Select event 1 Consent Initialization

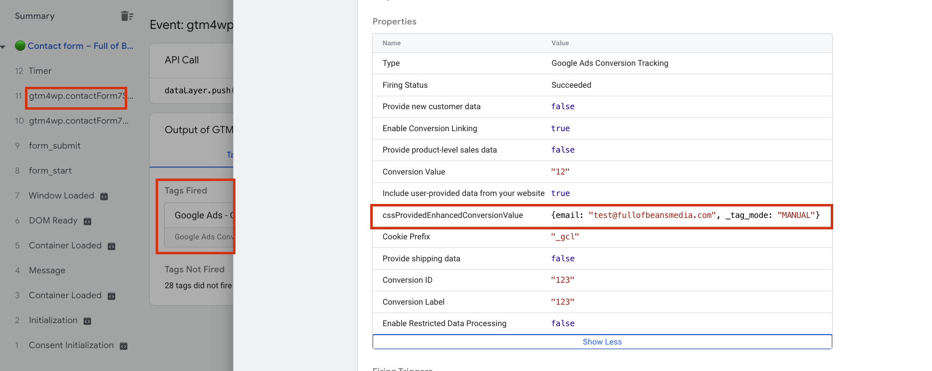pyautogui.click(x=71, y=345)
